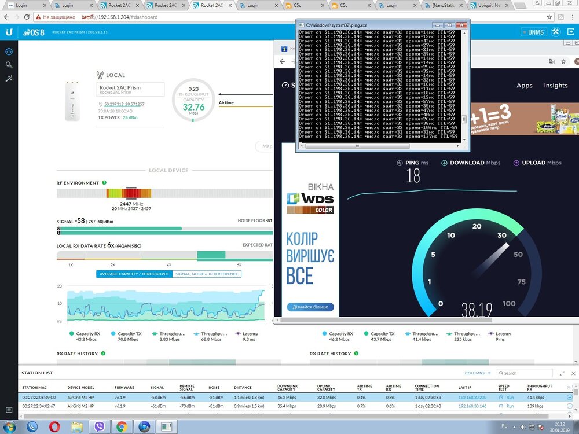The image size is (579, 434).
Task: Open Viber from the Windows taskbar
Action: tap(99, 426)
